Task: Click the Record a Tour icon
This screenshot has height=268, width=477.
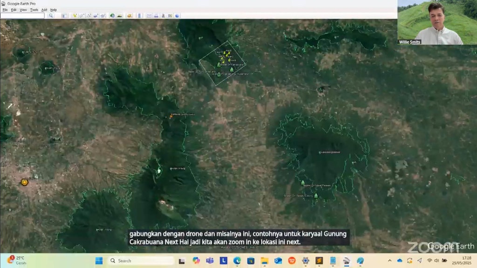Action: point(102,15)
